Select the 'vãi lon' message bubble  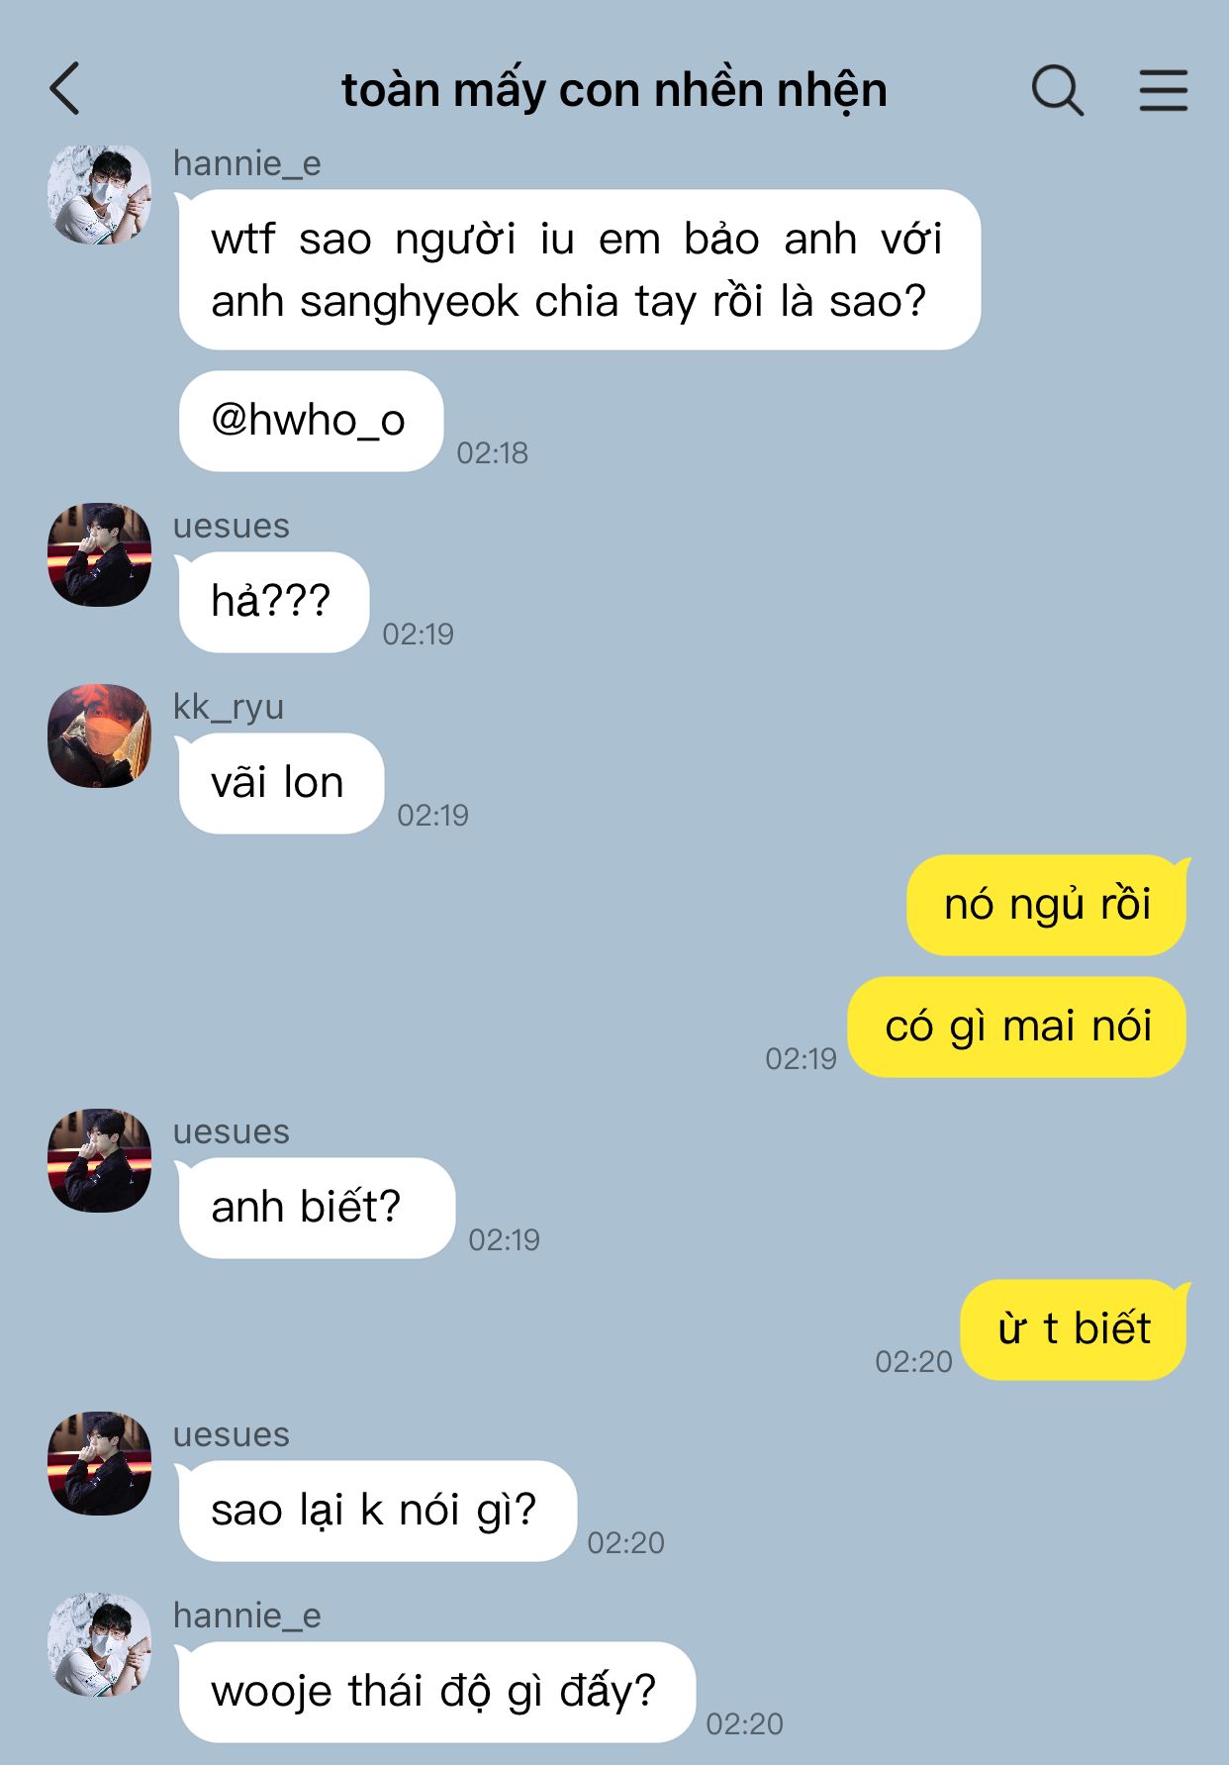(281, 783)
